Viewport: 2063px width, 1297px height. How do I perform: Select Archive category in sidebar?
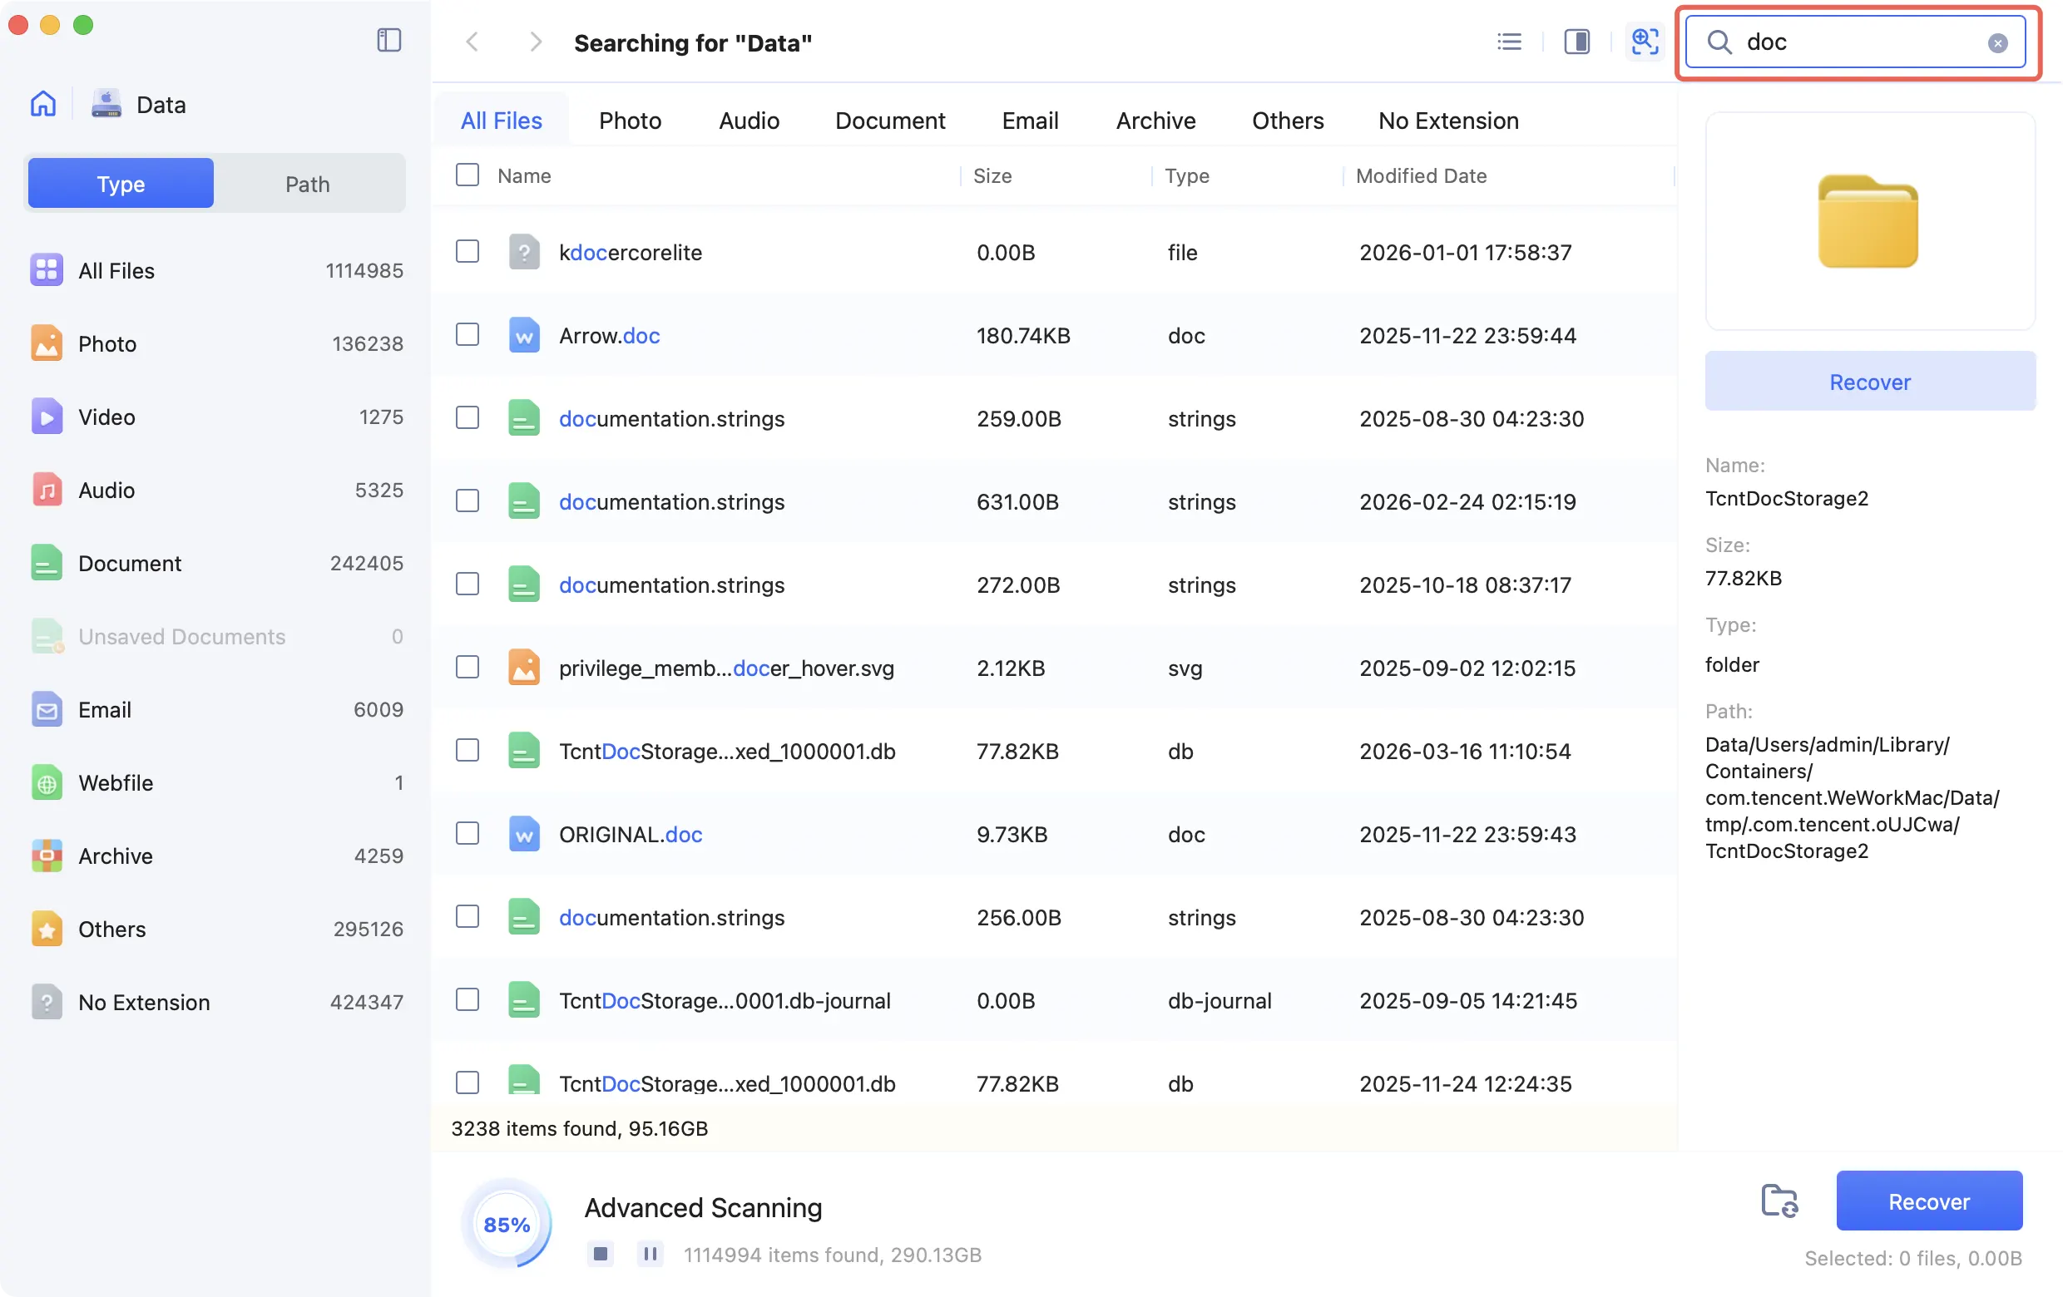[115, 856]
